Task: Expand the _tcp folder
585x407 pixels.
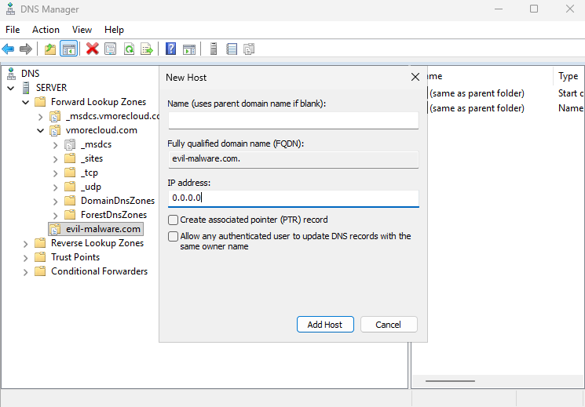Action: pyautogui.click(x=55, y=173)
